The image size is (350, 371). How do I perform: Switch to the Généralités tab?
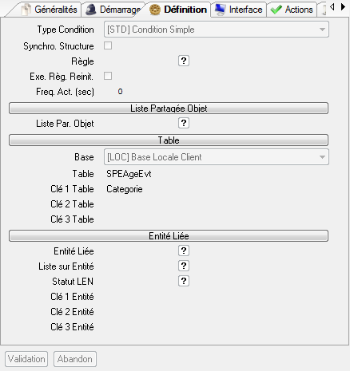(50, 10)
